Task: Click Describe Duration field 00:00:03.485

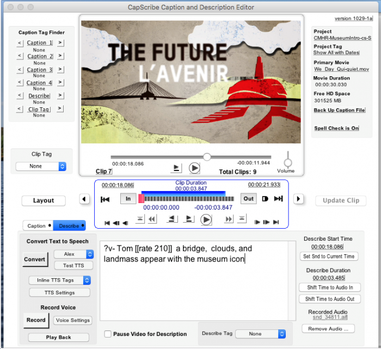Action: pyautogui.click(x=329, y=278)
